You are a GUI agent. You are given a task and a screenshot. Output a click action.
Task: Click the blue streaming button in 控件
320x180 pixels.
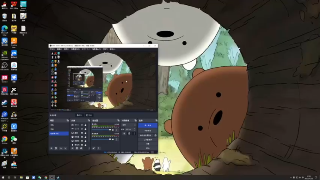[x=148, y=125]
